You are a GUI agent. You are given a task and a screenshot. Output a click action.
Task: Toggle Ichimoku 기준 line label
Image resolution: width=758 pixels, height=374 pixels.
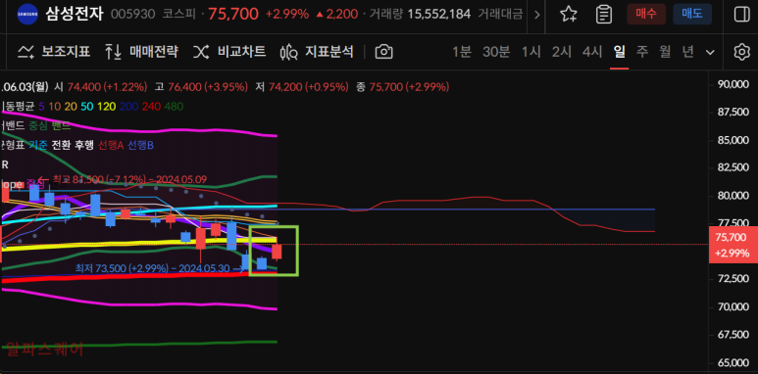click(37, 145)
